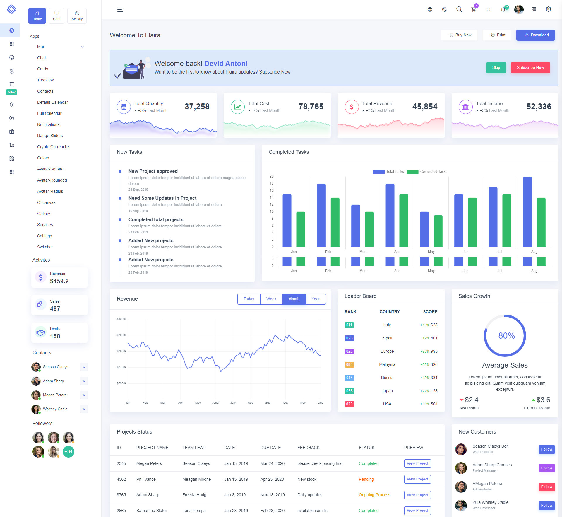The width and height of the screenshot is (562, 517).
Task: Switch to the Chat tab
Action: click(57, 16)
